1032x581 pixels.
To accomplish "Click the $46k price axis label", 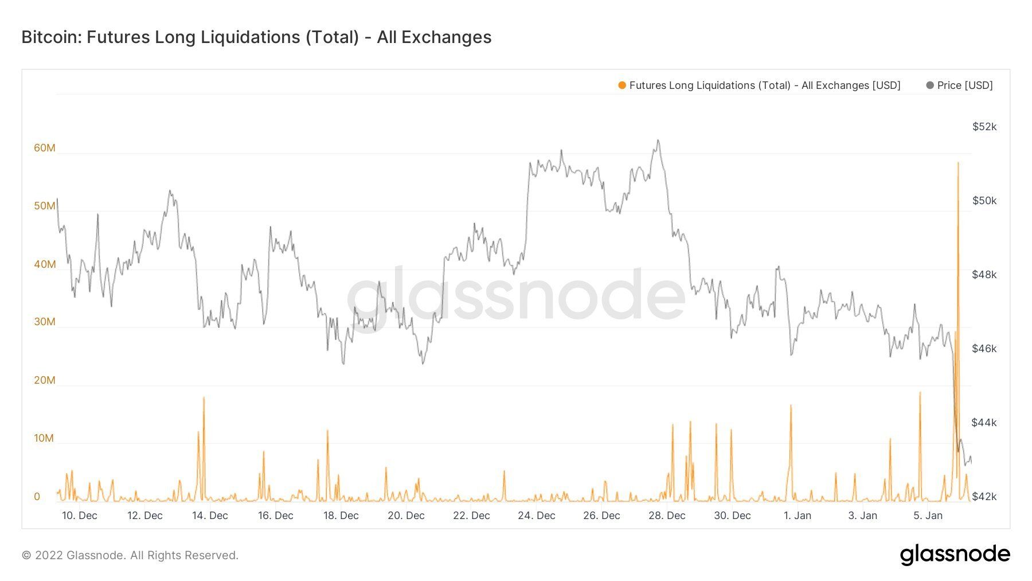I will (984, 349).
